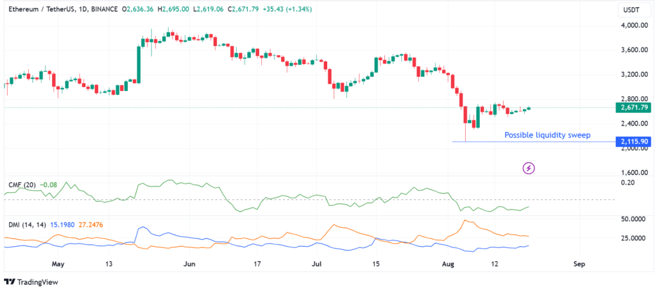This screenshot has width=657, height=289.
Task: Click the 15 date label after Jul
Action: tap(376, 264)
